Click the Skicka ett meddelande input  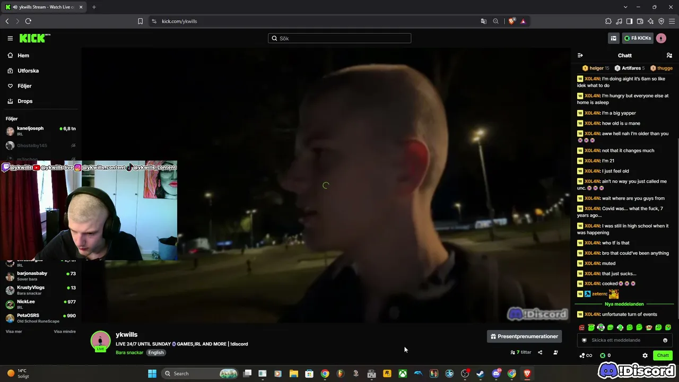(x=625, y=340)
